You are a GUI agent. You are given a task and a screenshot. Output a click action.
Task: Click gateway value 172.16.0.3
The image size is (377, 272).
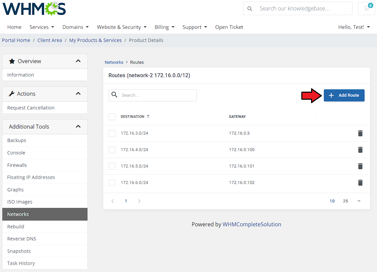coord(239,133)
